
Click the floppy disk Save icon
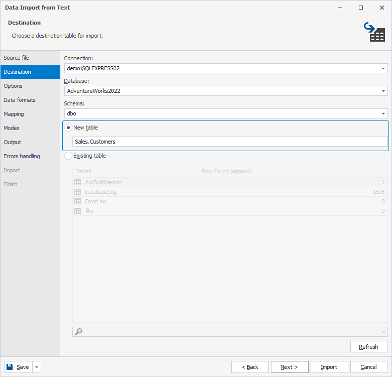(10, 367)
